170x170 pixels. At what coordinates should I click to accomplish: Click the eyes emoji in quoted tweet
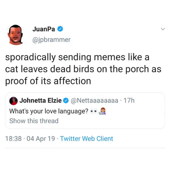[93, 111]
